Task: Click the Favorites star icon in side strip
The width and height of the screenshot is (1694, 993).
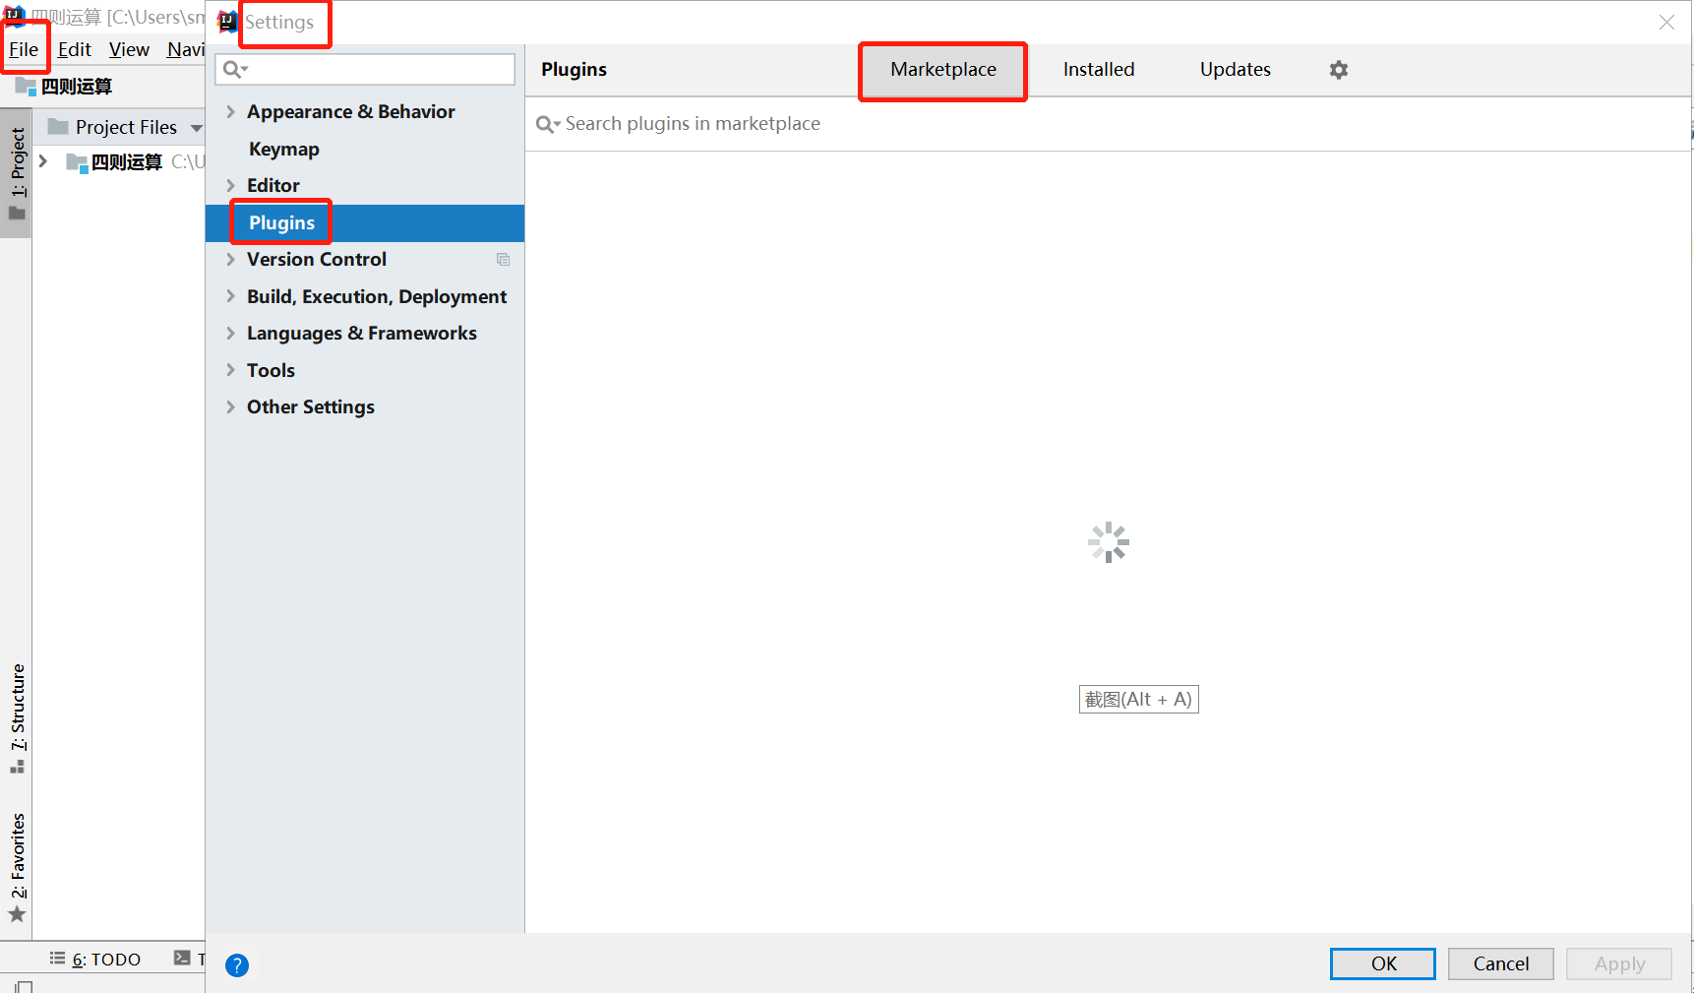Action: tap(17, 914)
